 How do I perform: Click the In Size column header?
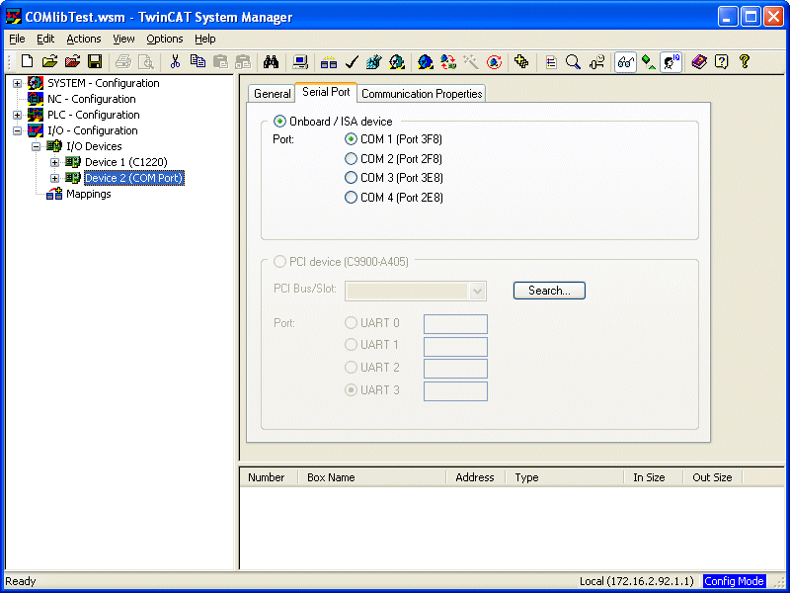coord(654,477)
